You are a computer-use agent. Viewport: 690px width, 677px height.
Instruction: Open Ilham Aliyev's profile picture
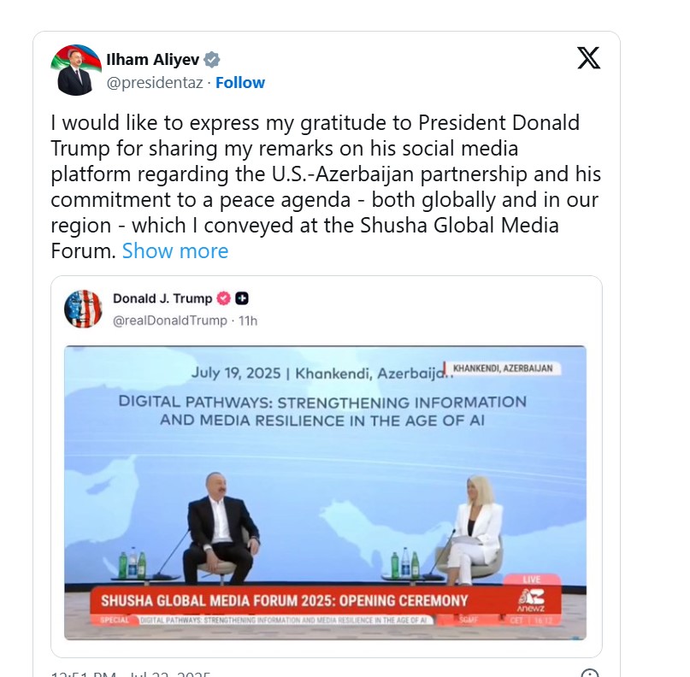click(75, 69)
